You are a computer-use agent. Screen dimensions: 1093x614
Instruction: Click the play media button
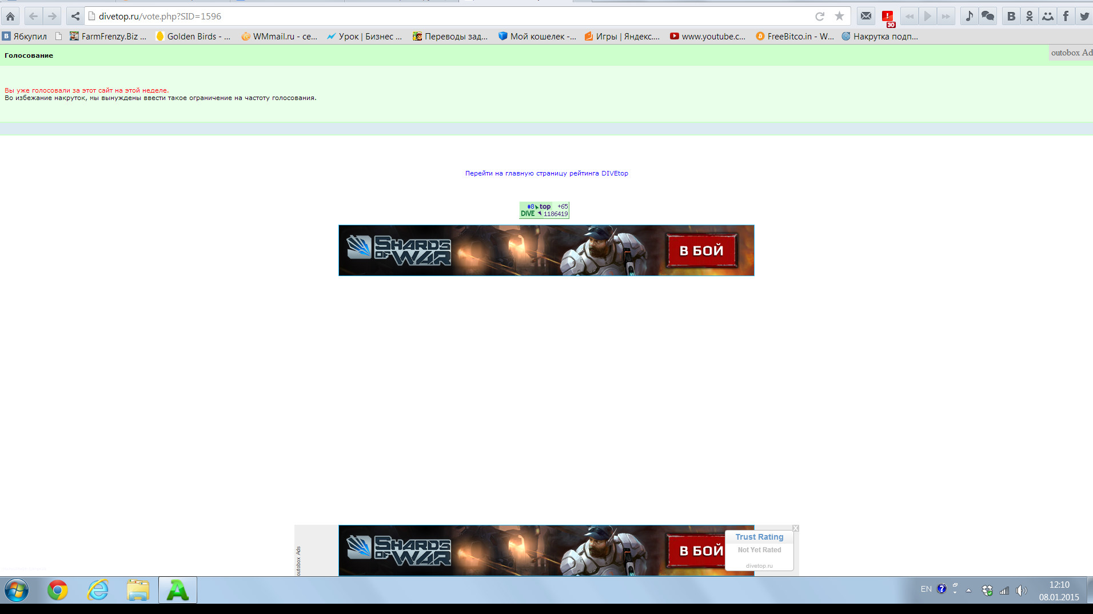pyautogui.click(x=928, y=17)
